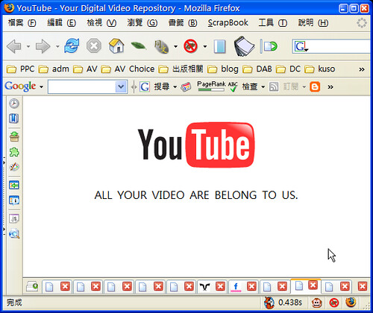Click the status bar red block icon
The height and width of the screenshot is (313, 373).
pos(334,303)
